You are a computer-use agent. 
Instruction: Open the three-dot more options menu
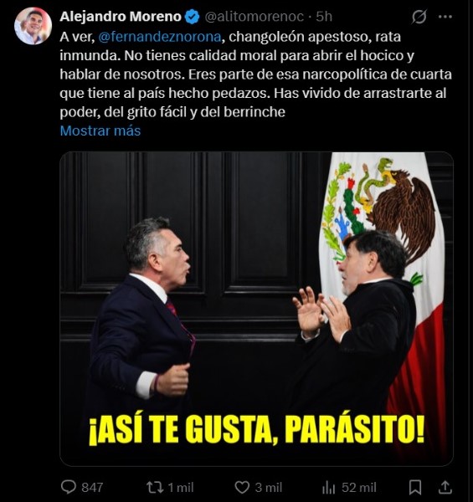pyautogui.click(x=445, y=17)
